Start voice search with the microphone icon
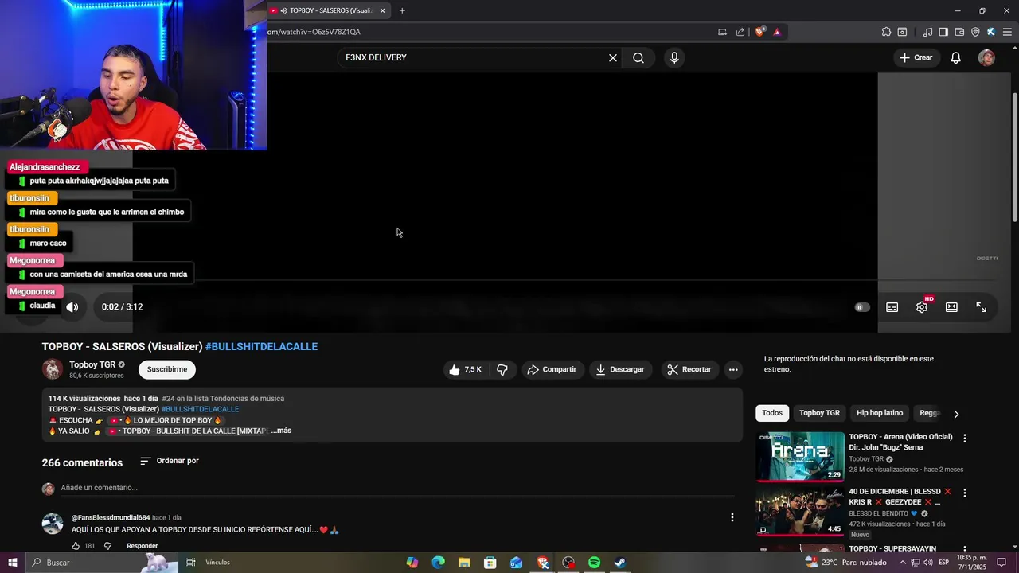This screenshot has height=573, width=1019. coord(674,57)
